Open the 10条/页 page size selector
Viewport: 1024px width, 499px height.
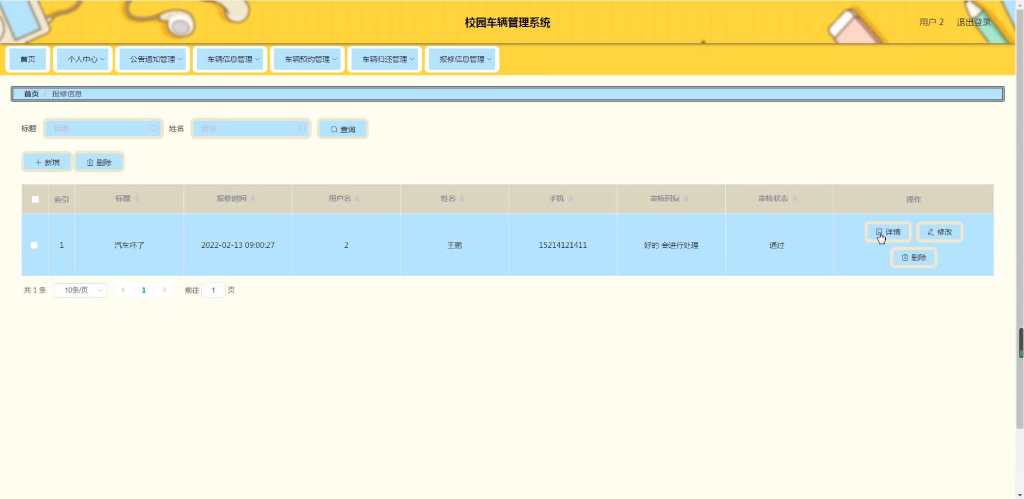click(81, 290)
